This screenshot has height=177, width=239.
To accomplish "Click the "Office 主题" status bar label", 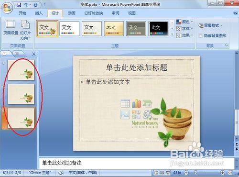I will click(x=40, y=173).
